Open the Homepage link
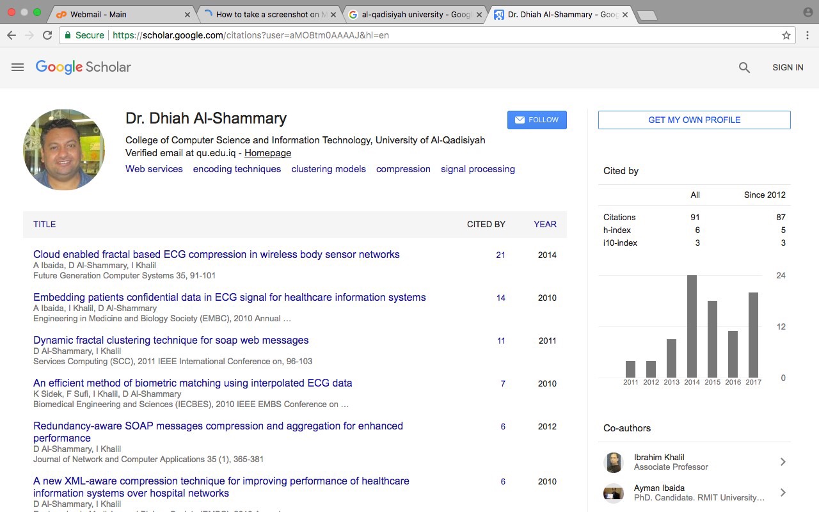The image size is (819, 512). click(x=267, y=153)
